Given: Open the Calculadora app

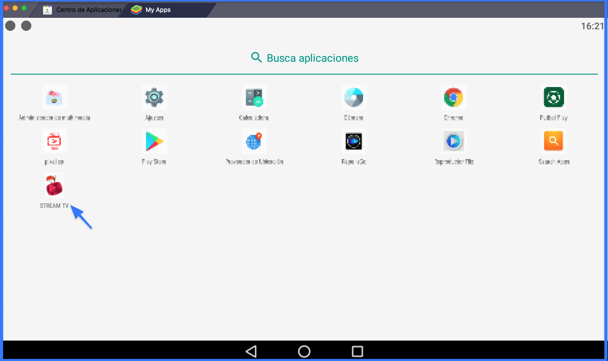Looking at the screenshot, I should click(254, 97).
